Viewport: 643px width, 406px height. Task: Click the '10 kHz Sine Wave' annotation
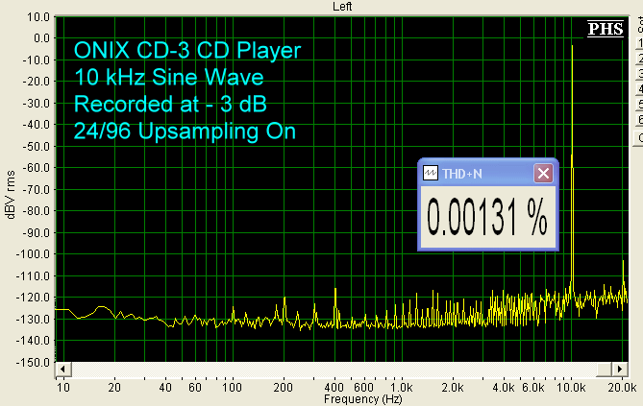169,77
